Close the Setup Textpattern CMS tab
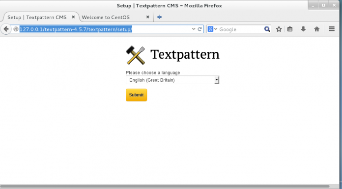Image resolution: width=342 pixels, height=189 pixels. tap(73, 17)
